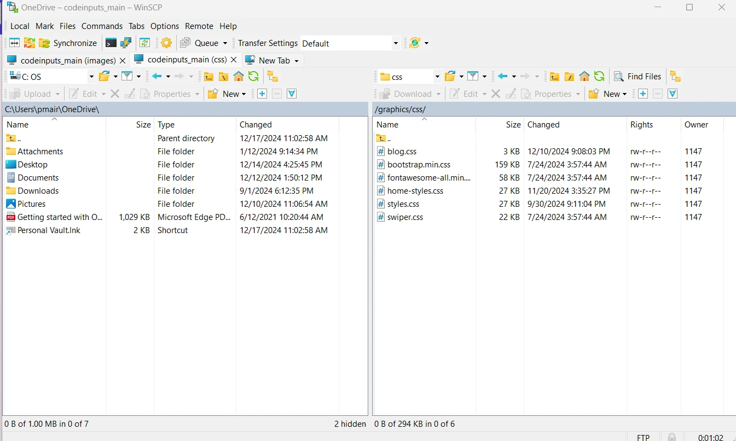Click local panel select files plus icon
This screenshot has width=736, height=441.
(262, 94)
